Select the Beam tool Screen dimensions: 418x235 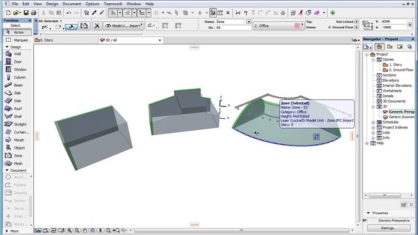coord(17,86)
